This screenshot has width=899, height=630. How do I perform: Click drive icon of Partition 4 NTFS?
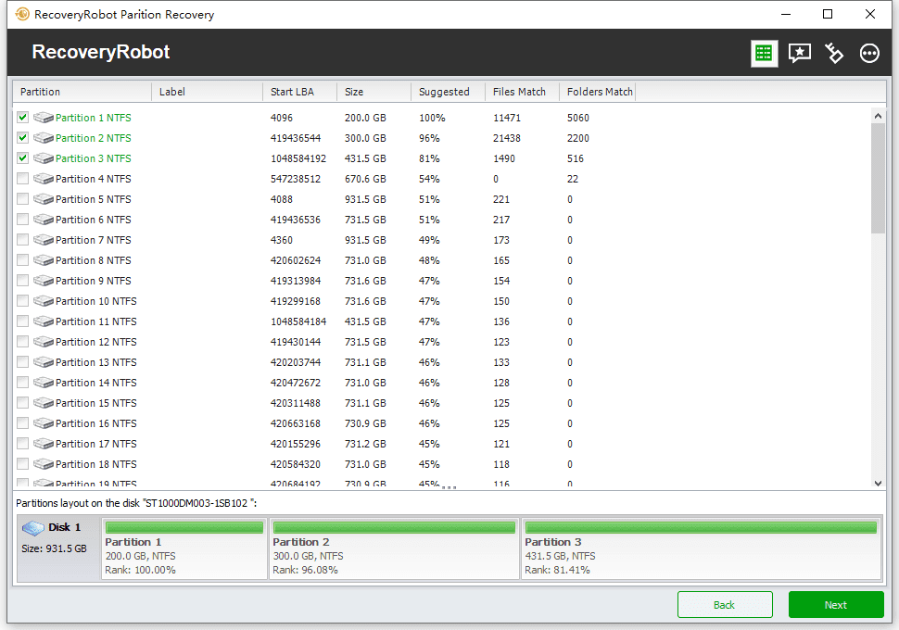pos(44,179)
